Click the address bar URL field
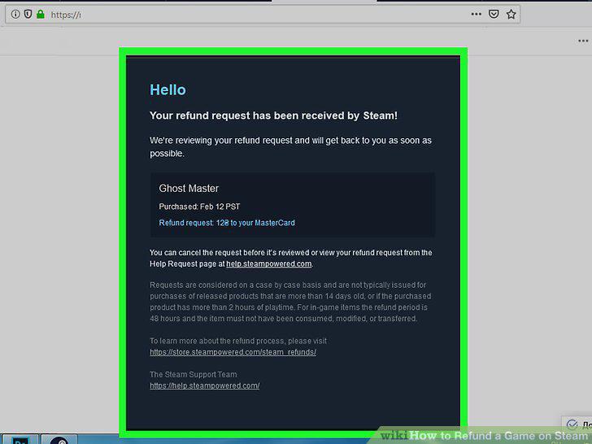The image size is (592, 444). 257,15
